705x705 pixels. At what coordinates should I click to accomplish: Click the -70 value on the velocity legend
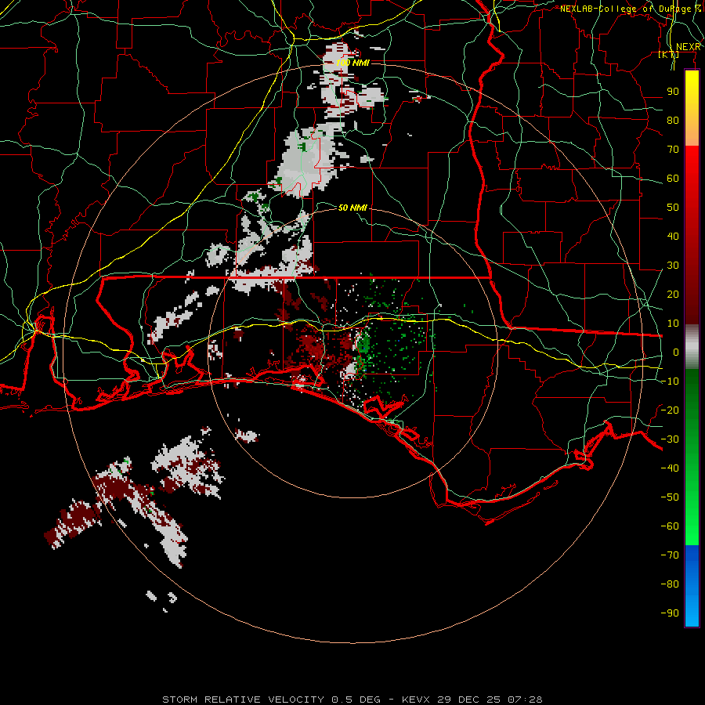tap(670, 555)
